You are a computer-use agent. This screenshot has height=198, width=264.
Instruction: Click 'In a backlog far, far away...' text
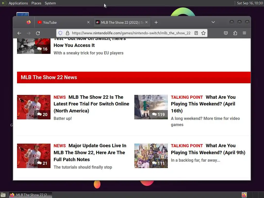tap(195, 160)
